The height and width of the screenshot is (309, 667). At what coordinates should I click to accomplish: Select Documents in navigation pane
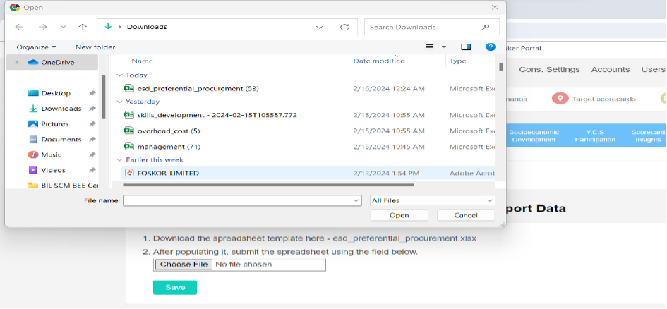pyautogui.click(x=61, y=140)
